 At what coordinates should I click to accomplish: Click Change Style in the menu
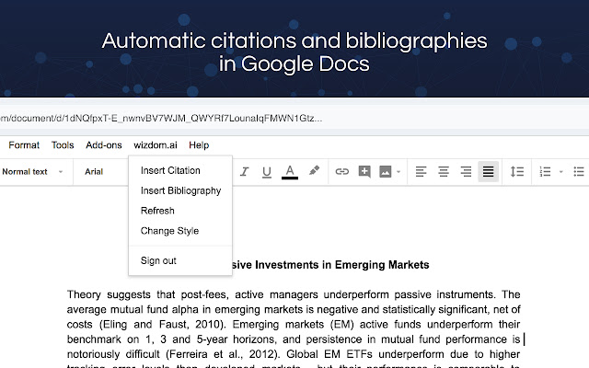coord(169,231)
